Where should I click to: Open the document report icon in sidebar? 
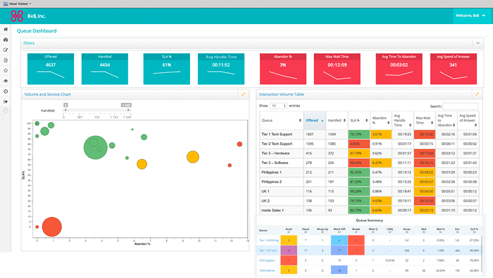6,61
